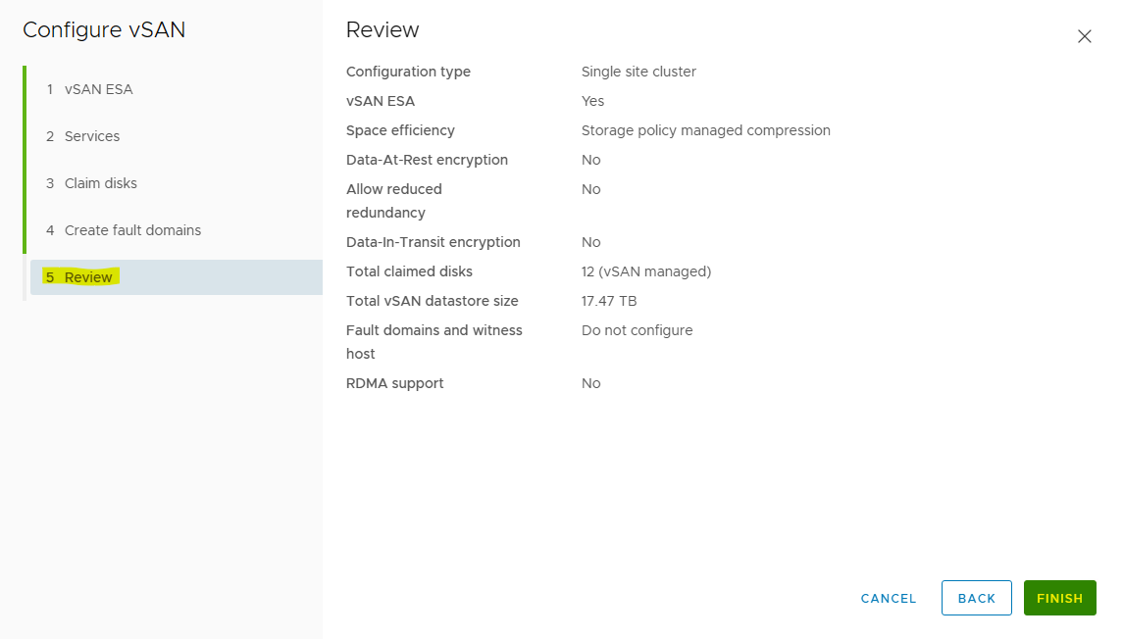Click the 'No' value for Allow reduced redundancy
Screen dimensions: 1123x639
pos(590,189)
